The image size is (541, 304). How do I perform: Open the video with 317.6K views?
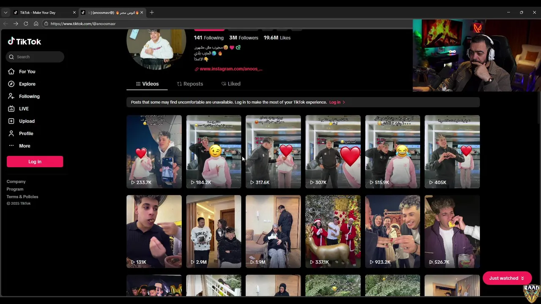[273, 152]
